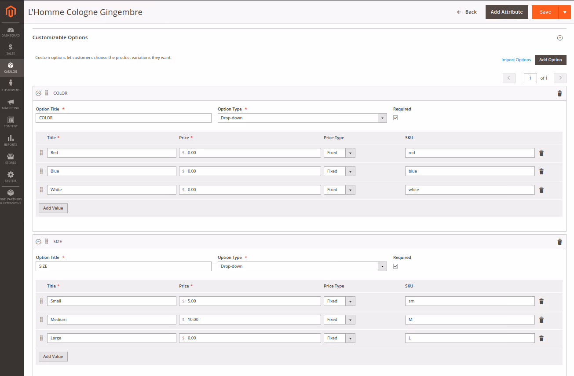This screenshot has width=574, height=376.
Task: Delete the Large value row
Action: pyautogui.click(x=541, y=338)
